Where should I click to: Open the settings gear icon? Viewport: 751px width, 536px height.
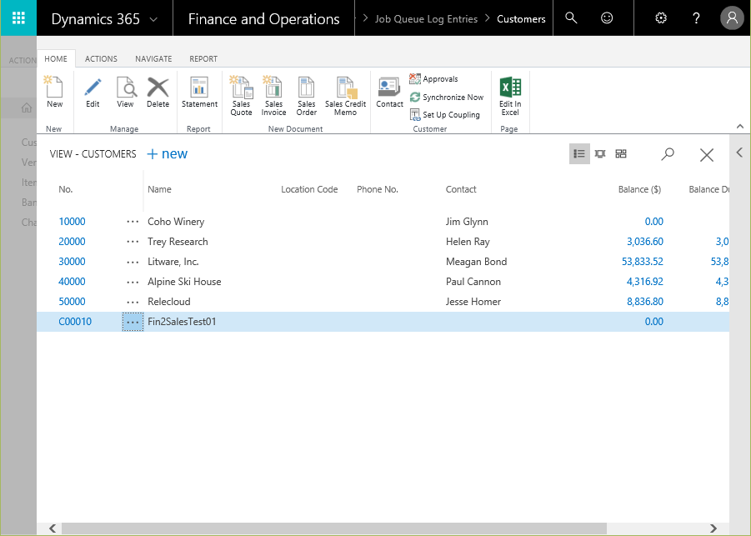pos(661,18)
